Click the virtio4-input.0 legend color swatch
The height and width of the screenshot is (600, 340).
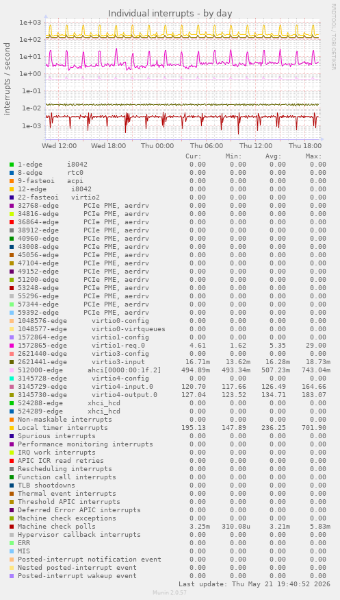(x=12, y=387)
